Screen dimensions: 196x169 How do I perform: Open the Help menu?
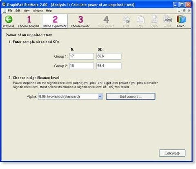pos(49,11)
